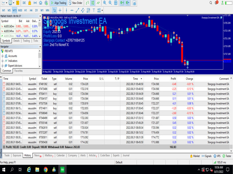Switch timeframe to D1
The height and width of the screenshot is (174, 233).
click(x=36, y=10)
